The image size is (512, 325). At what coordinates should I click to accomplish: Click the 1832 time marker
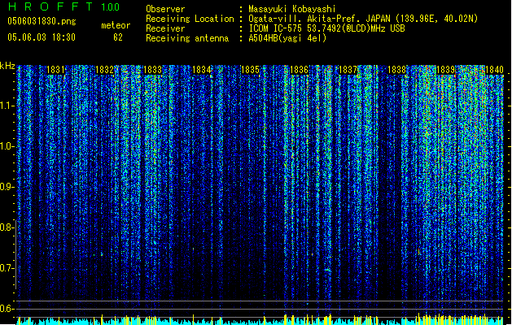pos(104,70)
